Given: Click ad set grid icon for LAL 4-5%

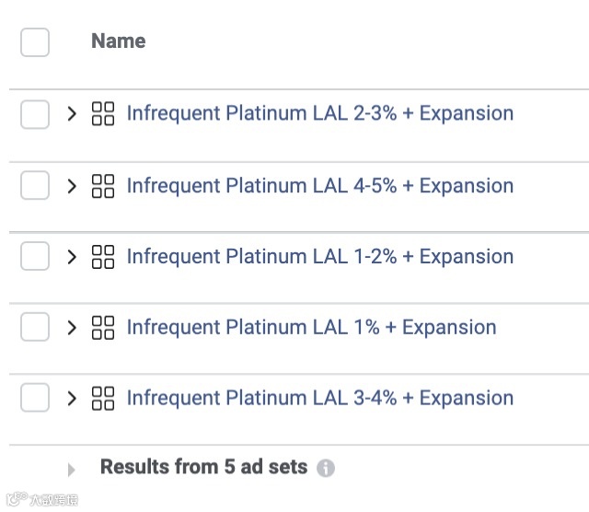Looking at the screenshot, I should click(103, 186).
